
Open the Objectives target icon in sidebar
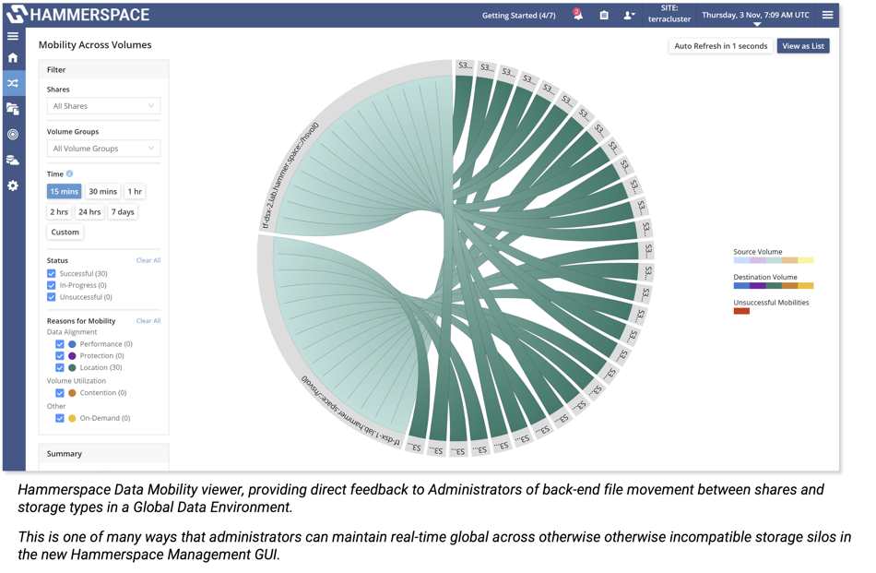(13, 134)
